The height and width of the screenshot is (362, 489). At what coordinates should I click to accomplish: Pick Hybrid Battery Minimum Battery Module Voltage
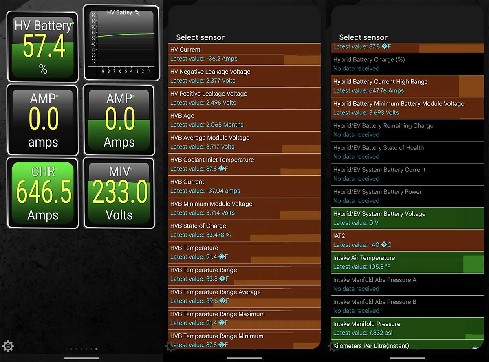click(x=407, y=108)
